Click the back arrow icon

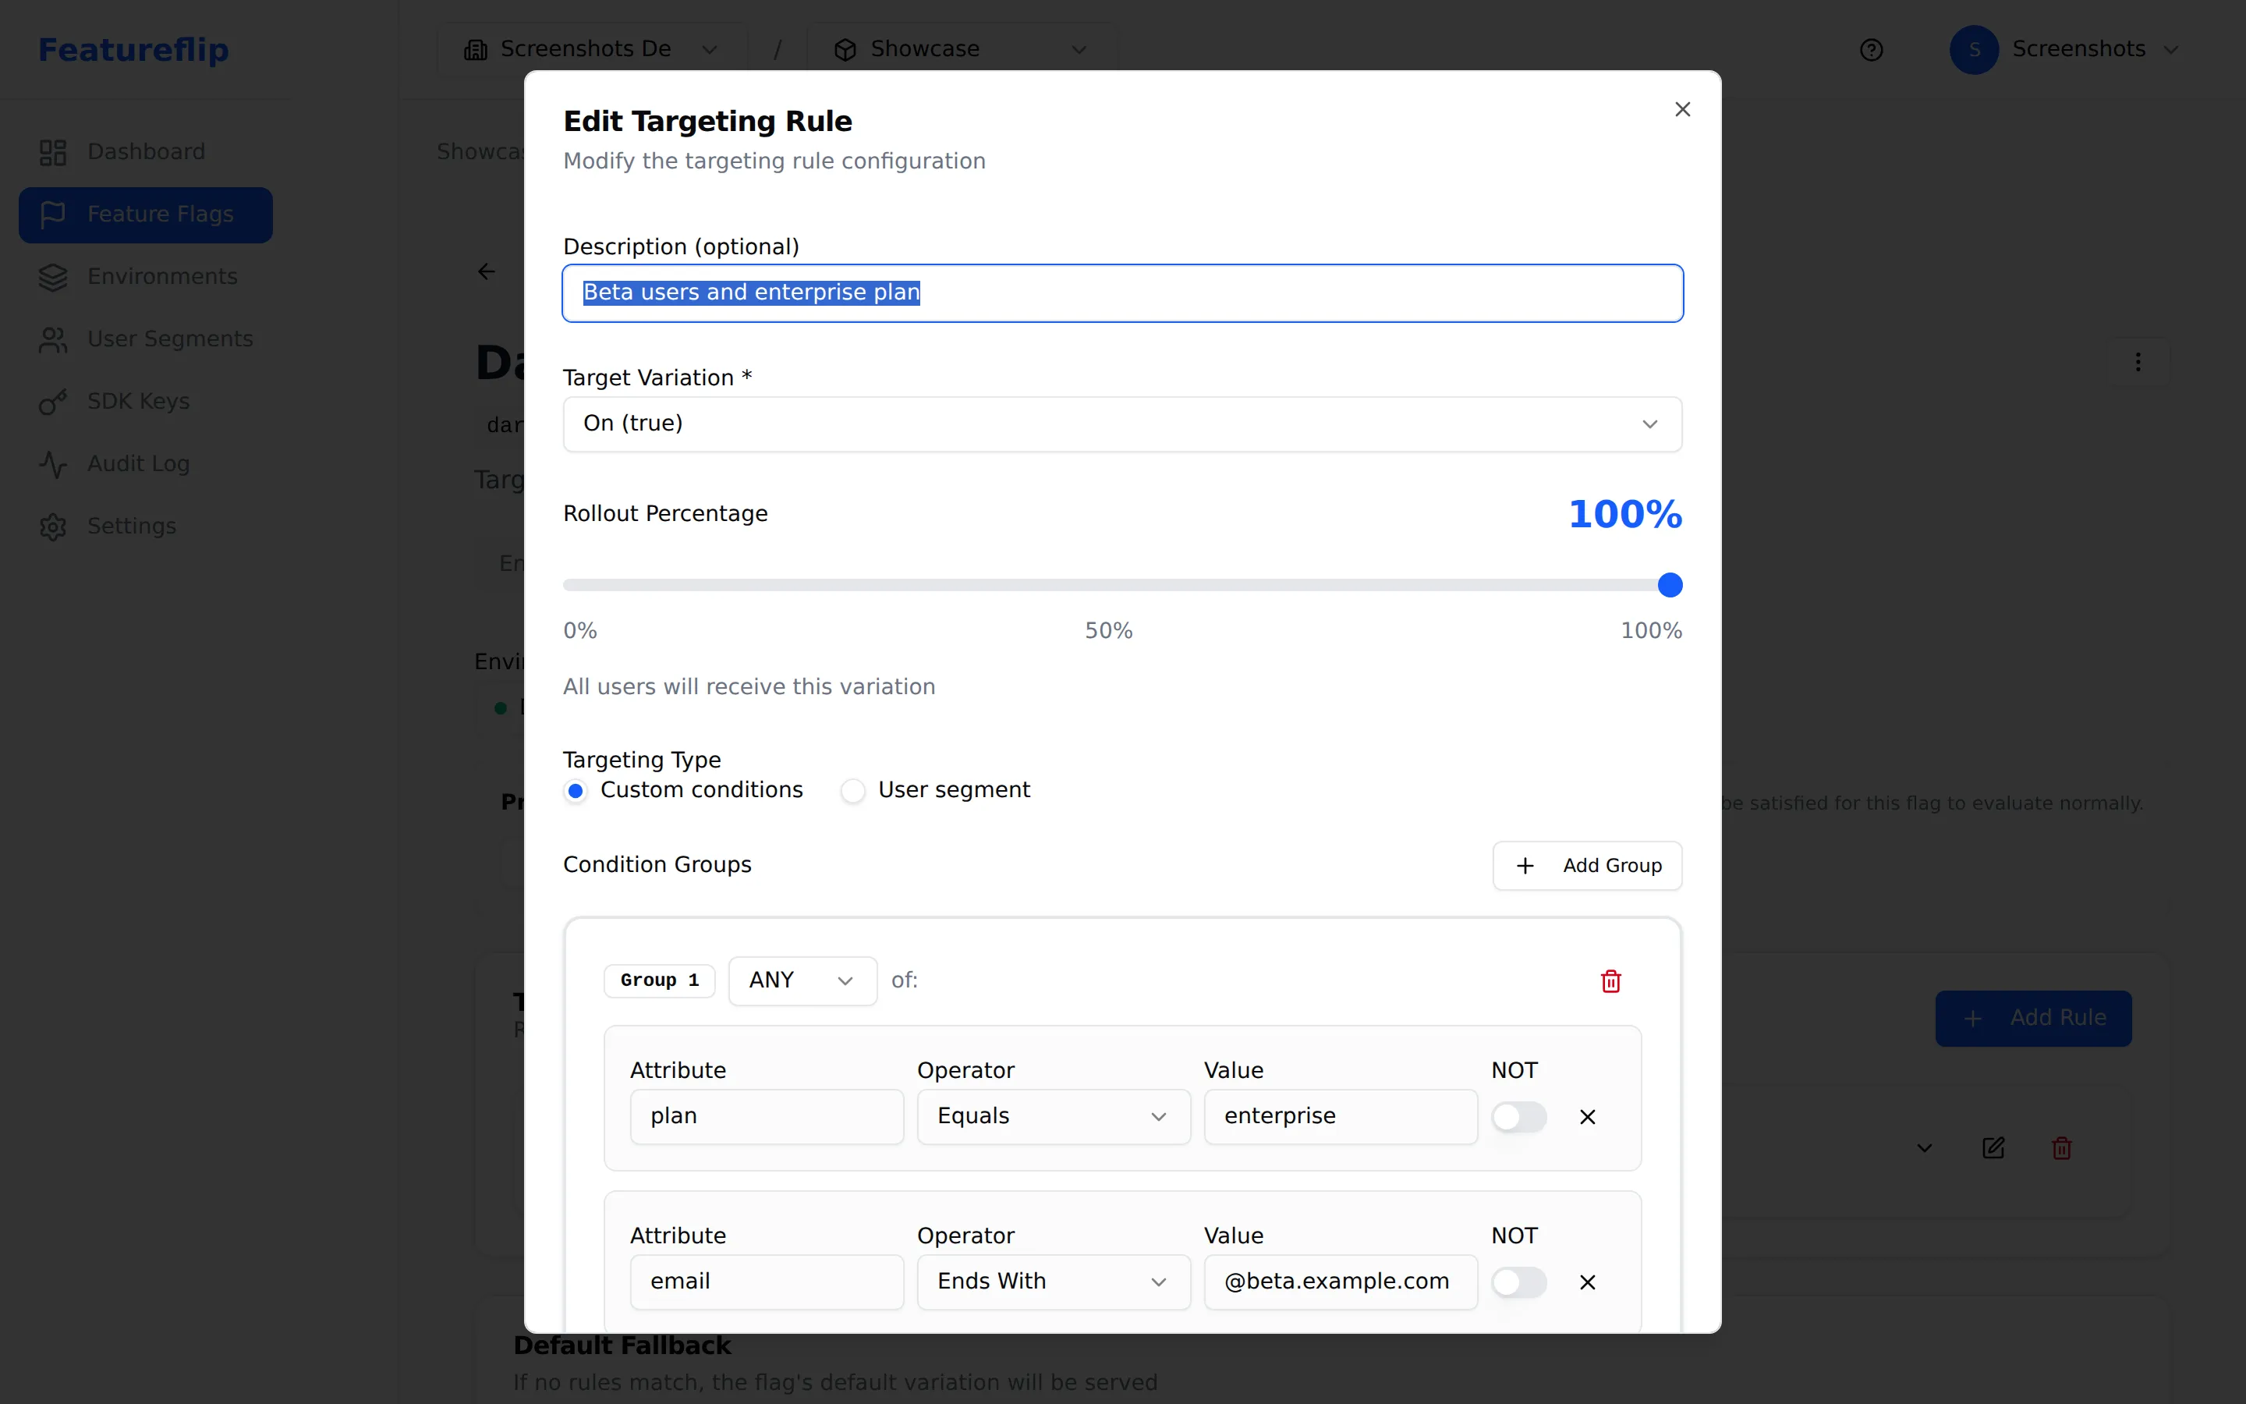coord(487,271)
